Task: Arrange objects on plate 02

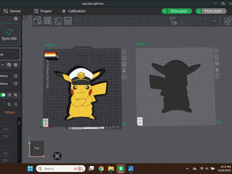Action: tap(217, 63)
